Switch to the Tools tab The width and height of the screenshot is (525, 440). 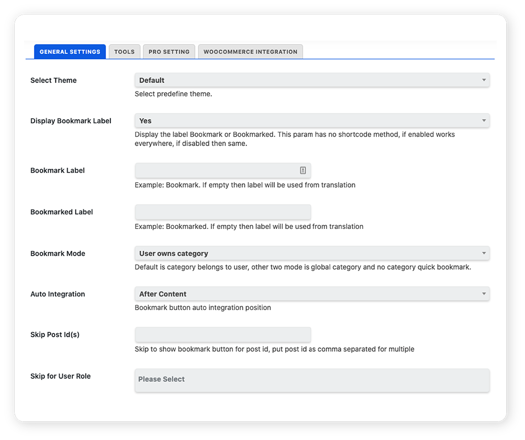click(x=124, y=52)
